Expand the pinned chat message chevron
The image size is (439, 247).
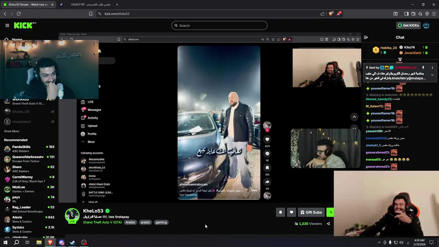pyautogui.click(x=432, y=75)
